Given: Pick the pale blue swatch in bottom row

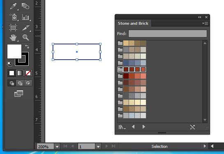Looking at the screenshot, I should (x=132, y=115).
